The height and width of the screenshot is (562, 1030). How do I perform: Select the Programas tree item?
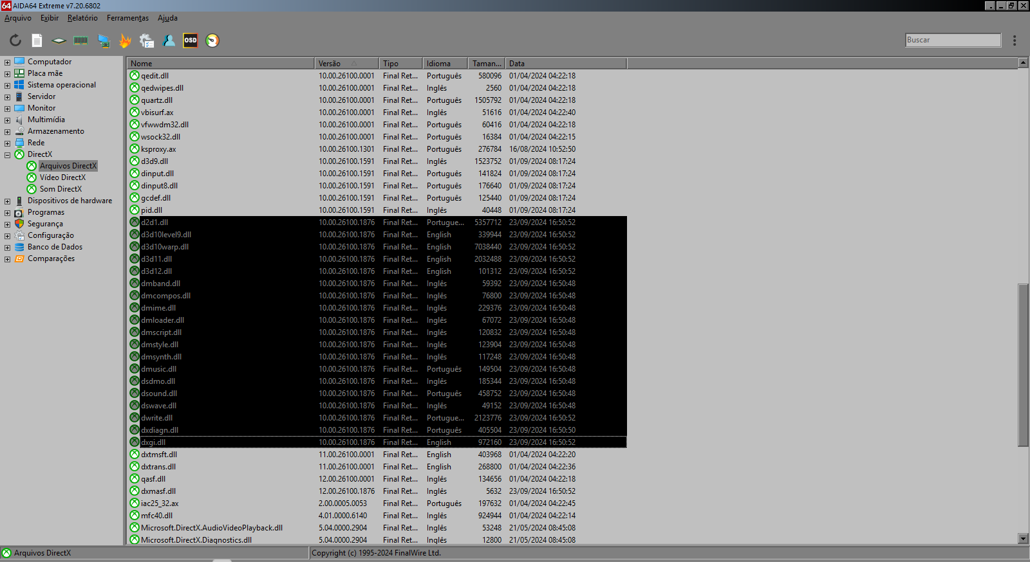click(x=46, y=212)
